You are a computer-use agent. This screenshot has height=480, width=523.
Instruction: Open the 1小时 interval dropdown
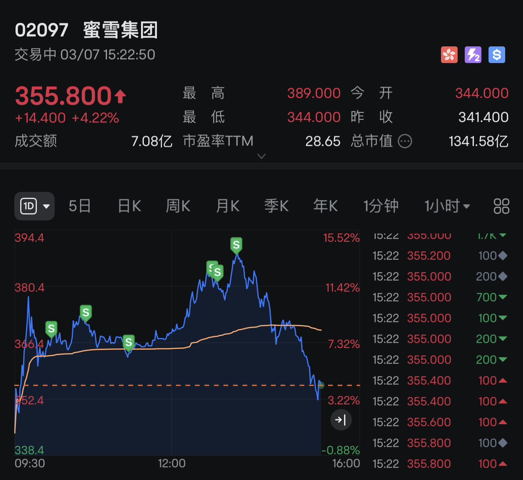tap(447, 206)
